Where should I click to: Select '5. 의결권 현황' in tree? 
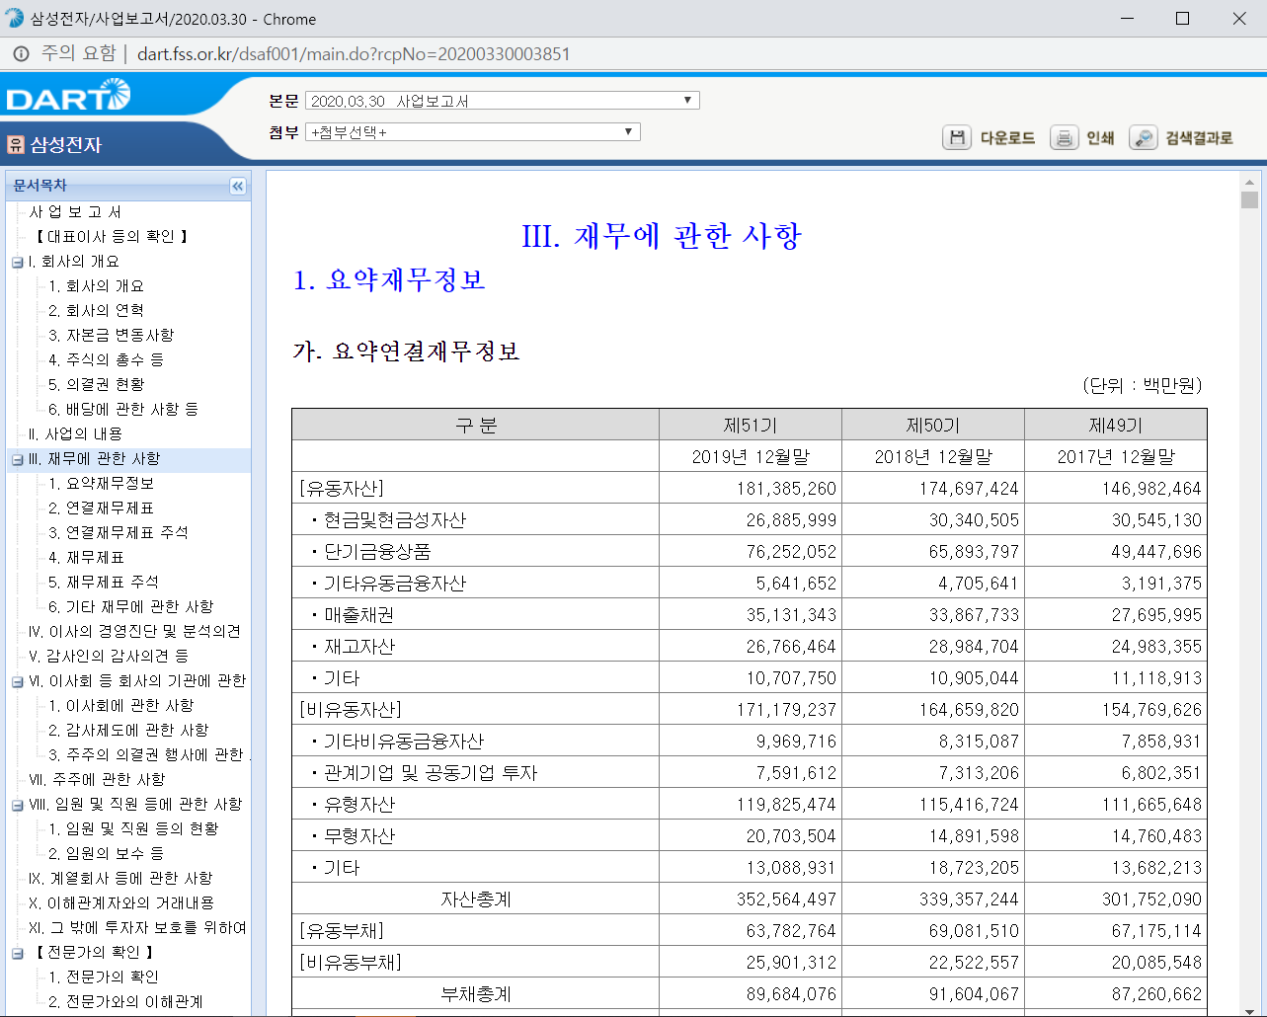click(96, 385)
